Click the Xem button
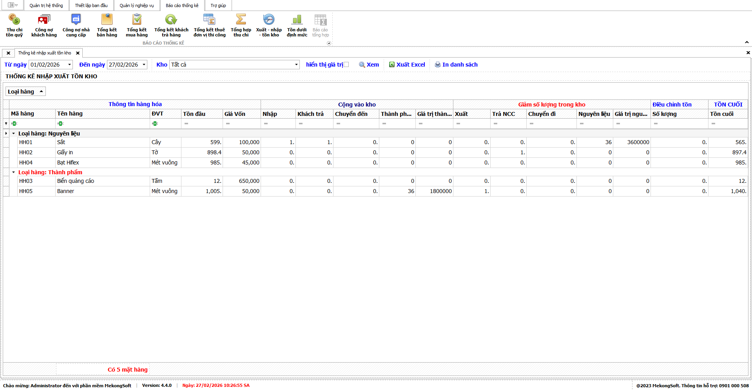This screenshot has width=752, height=390. [x=369, y=65]
